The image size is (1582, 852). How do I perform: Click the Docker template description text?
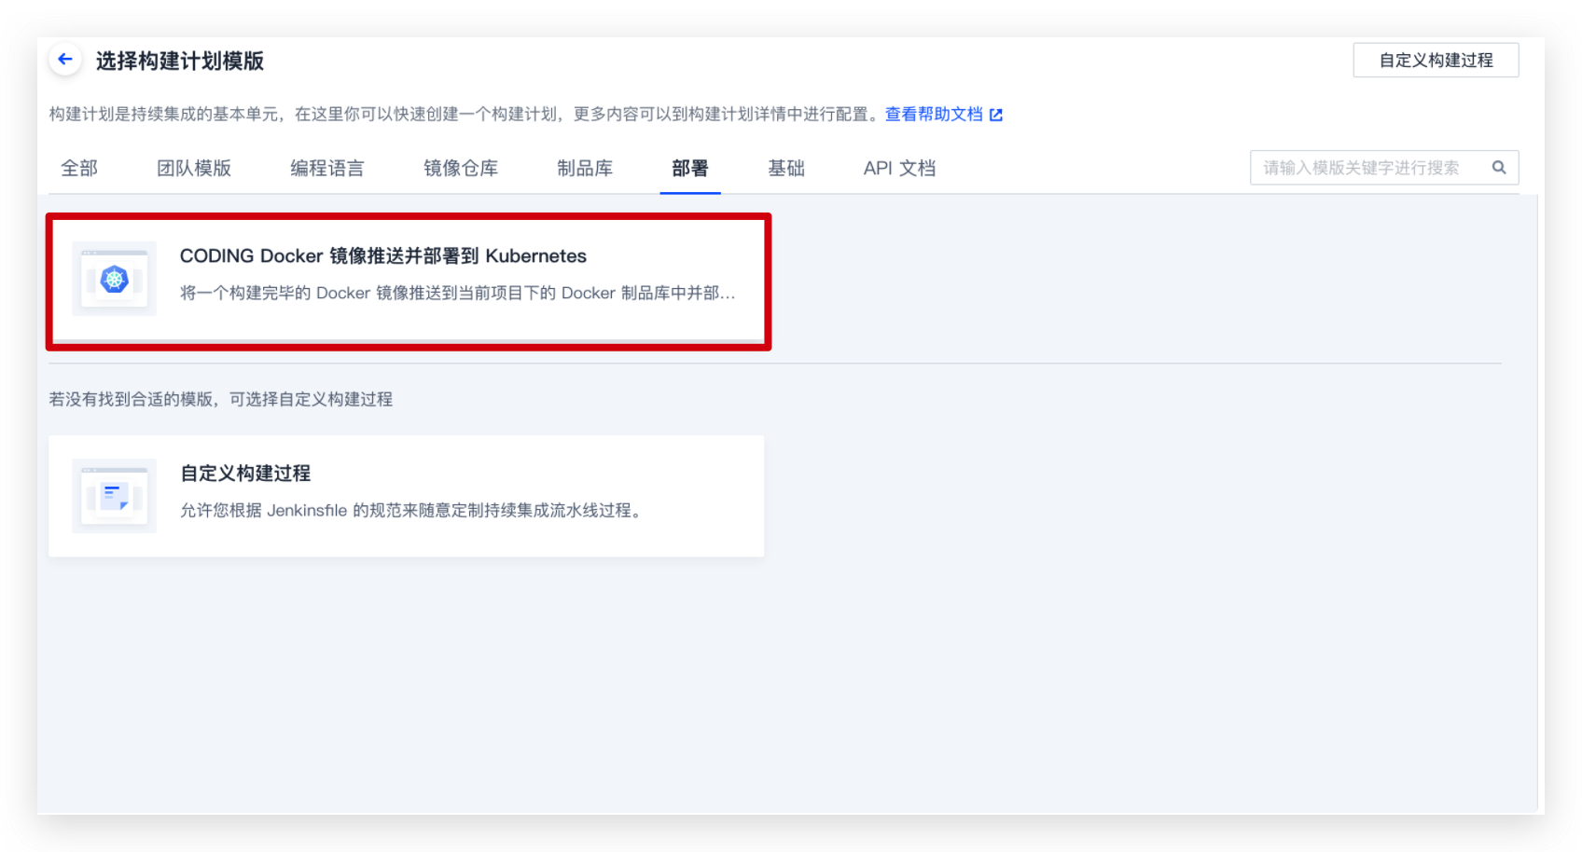(x=458, y=294)
